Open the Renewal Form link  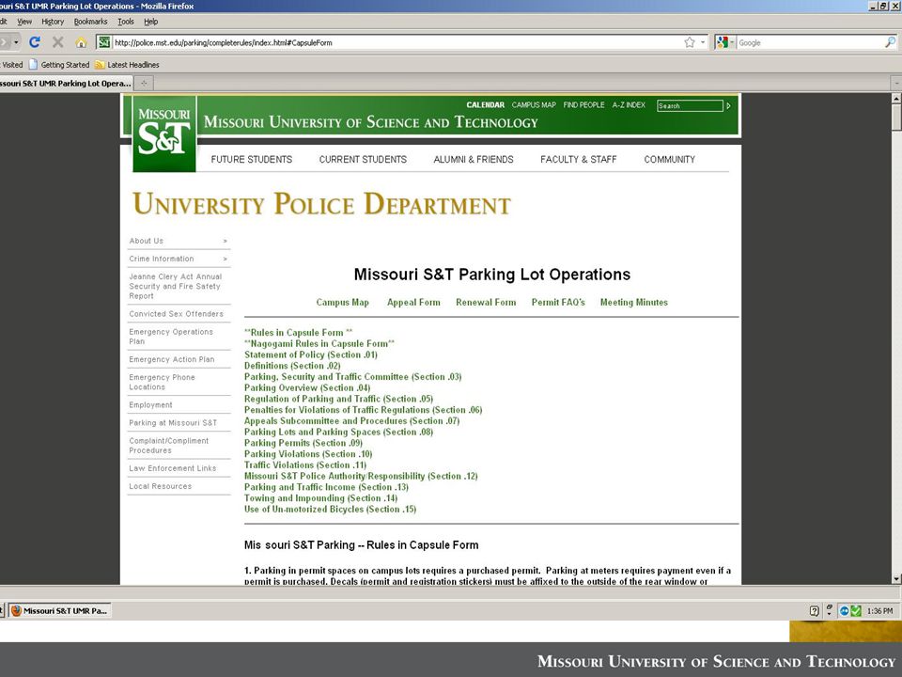(x=486, y=302)
